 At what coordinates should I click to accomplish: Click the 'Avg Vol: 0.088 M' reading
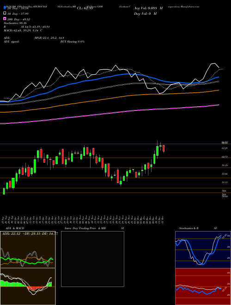(x=148, y=8)
